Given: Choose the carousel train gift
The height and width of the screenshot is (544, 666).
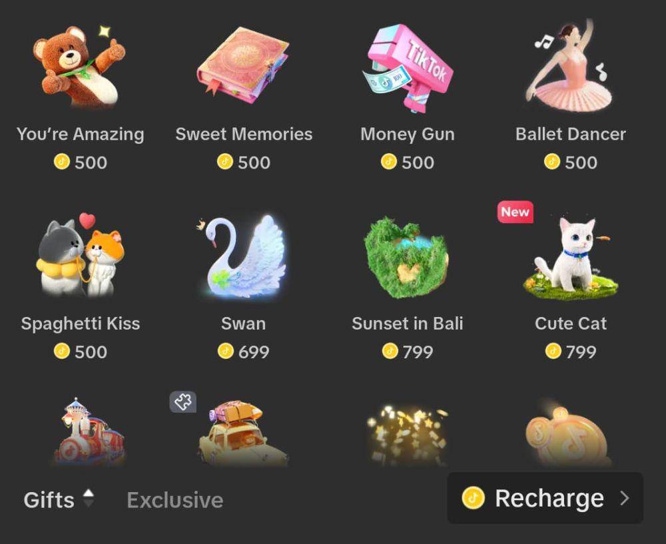Looking at the screenshot, I should coord(89,432).
